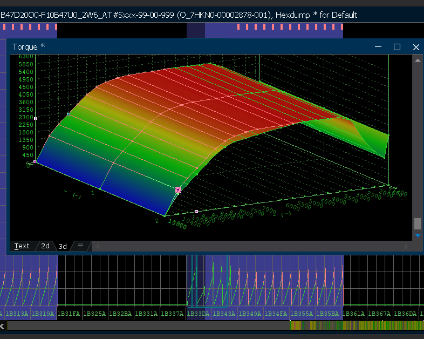Click the blue scroll down arrow
Viewport: 424px width, 339px height.
point(417,235)
